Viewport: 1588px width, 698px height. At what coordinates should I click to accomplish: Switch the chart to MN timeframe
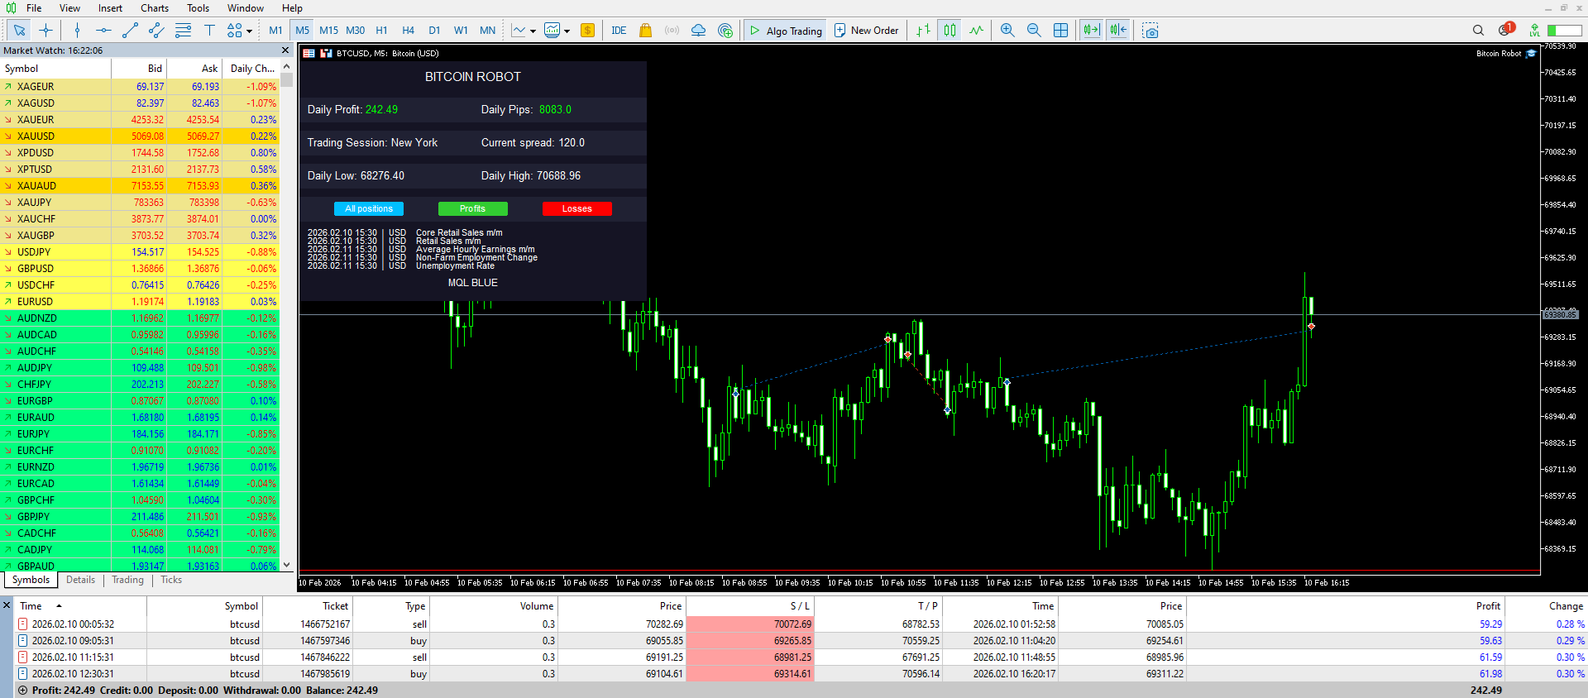point(487,31)
